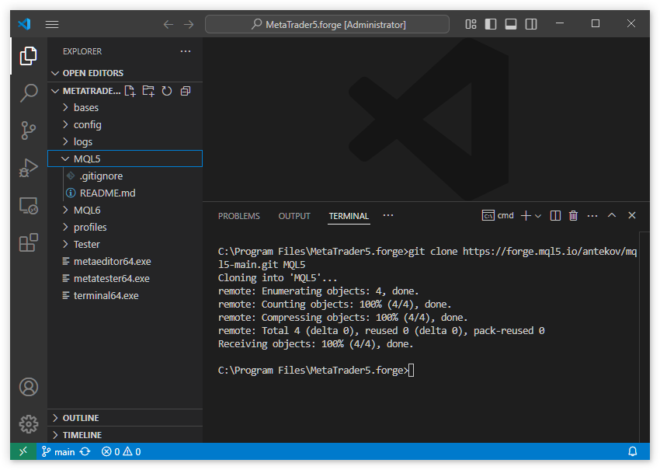660x470 pixels.
Task: Open notifications bell
Action: [633, 452]
